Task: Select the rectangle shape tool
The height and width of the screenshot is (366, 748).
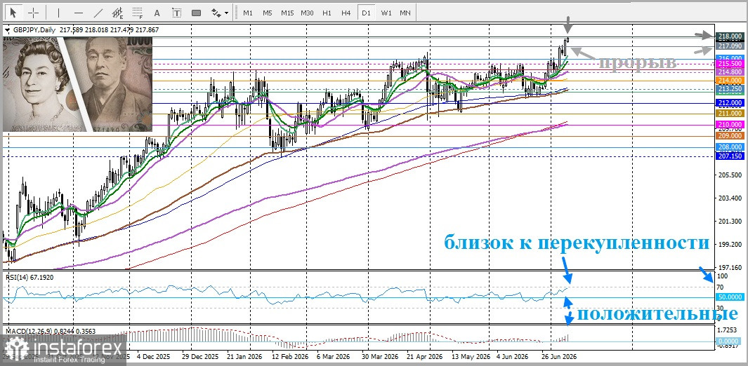Action: (196, 13)
